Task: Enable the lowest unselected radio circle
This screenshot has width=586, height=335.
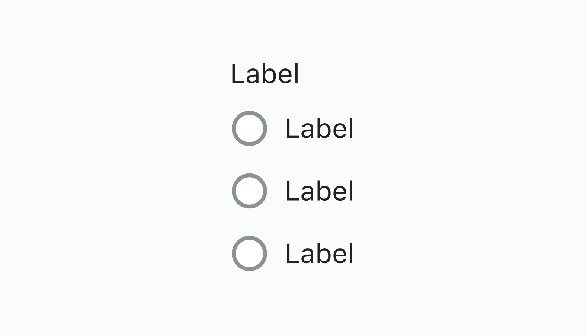Action: (249, 253)
